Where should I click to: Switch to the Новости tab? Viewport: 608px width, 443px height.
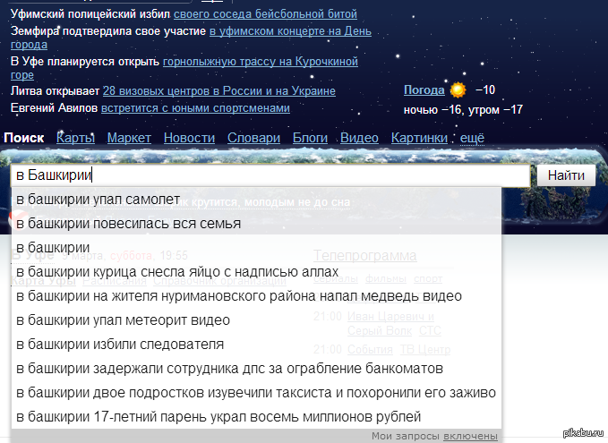(189, 138)
